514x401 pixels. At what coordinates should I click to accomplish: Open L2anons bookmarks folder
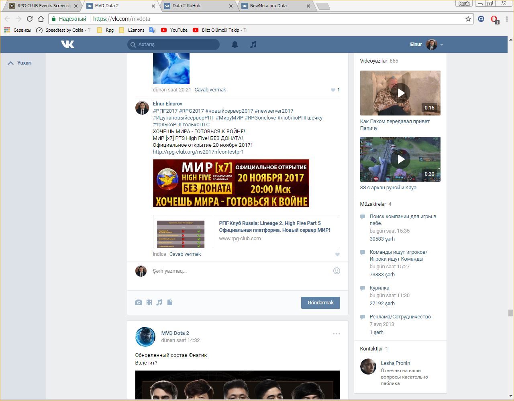(x=132, y=30)
